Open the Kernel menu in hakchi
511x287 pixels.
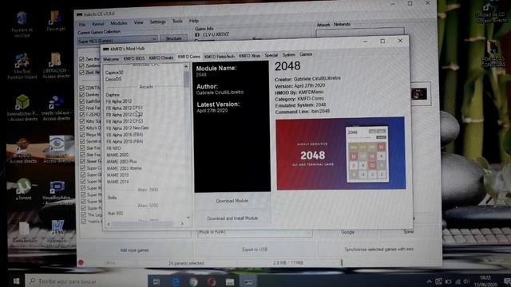[97, 24]
